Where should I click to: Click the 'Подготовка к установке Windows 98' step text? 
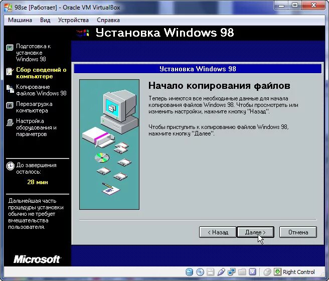[x=34, y=53]
